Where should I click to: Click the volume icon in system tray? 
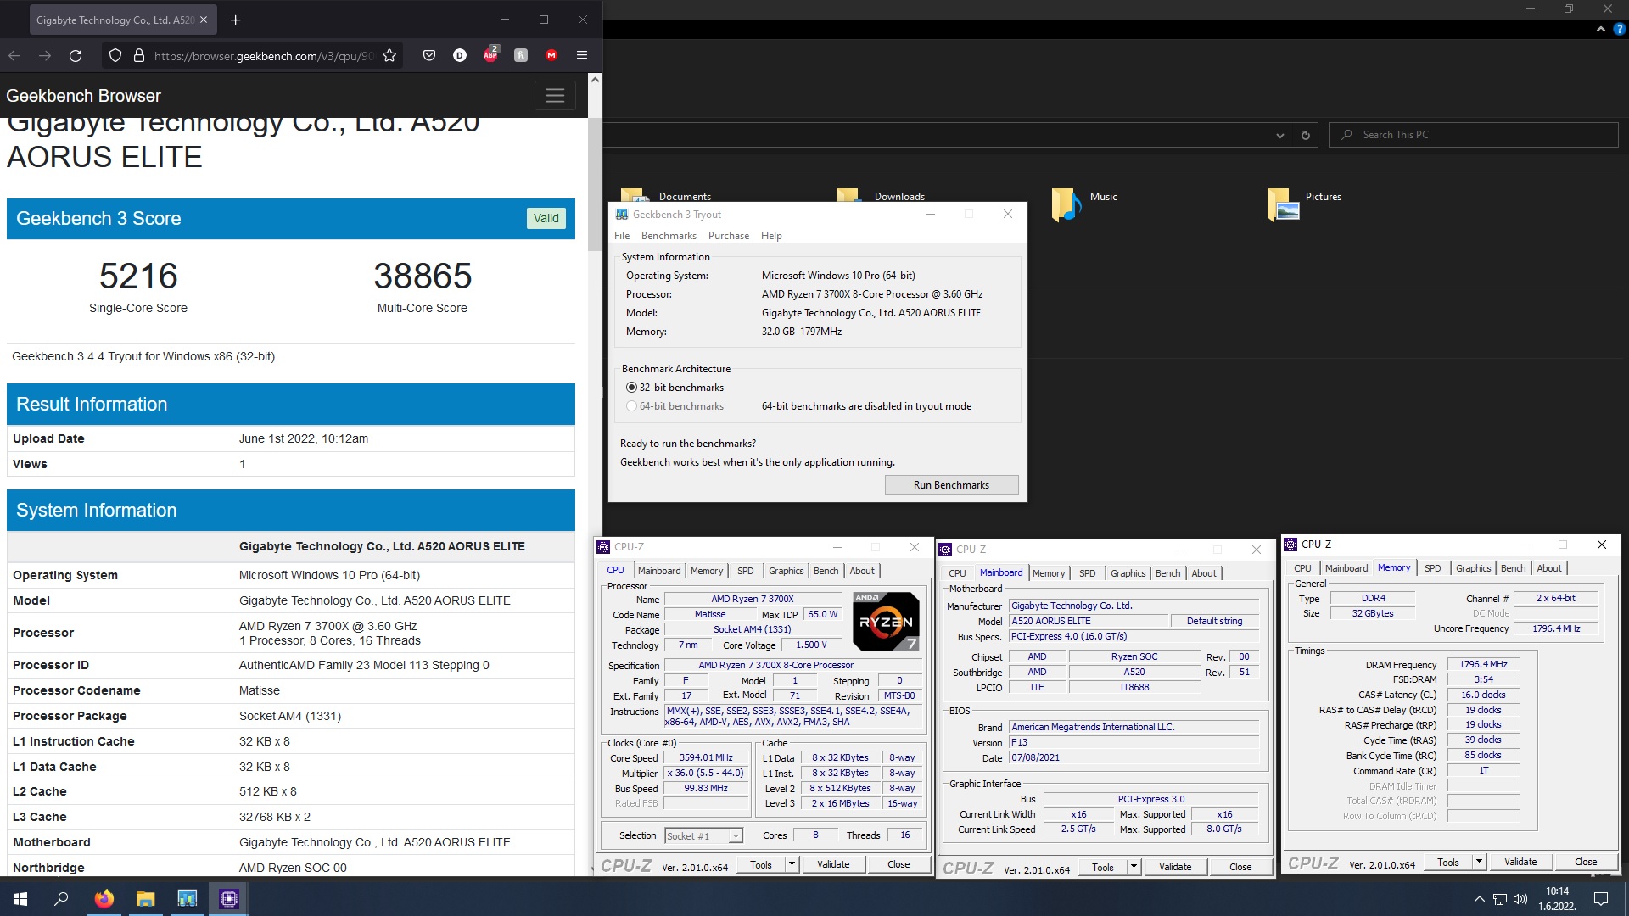click(1520, 899)
